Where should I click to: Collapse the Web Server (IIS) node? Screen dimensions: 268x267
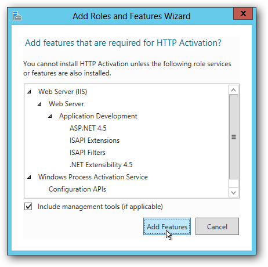29,92
